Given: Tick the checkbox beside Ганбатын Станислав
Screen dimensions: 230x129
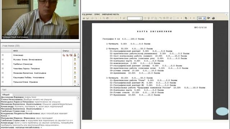Looking at the screenshot, I should [3, 64].
